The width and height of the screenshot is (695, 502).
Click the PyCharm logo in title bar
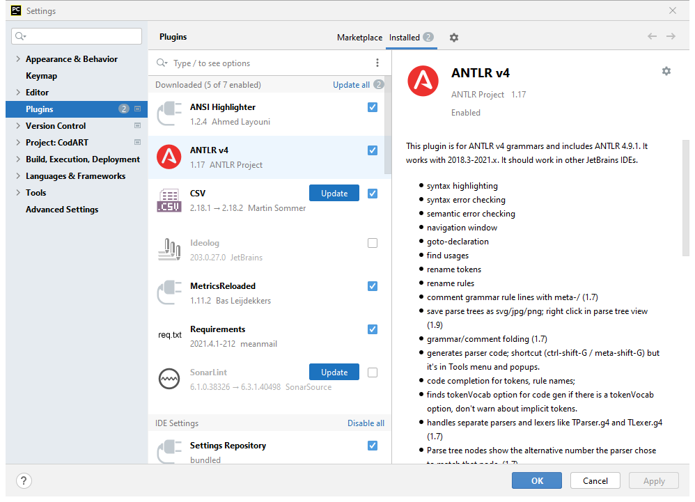click(x=16, y=10)
